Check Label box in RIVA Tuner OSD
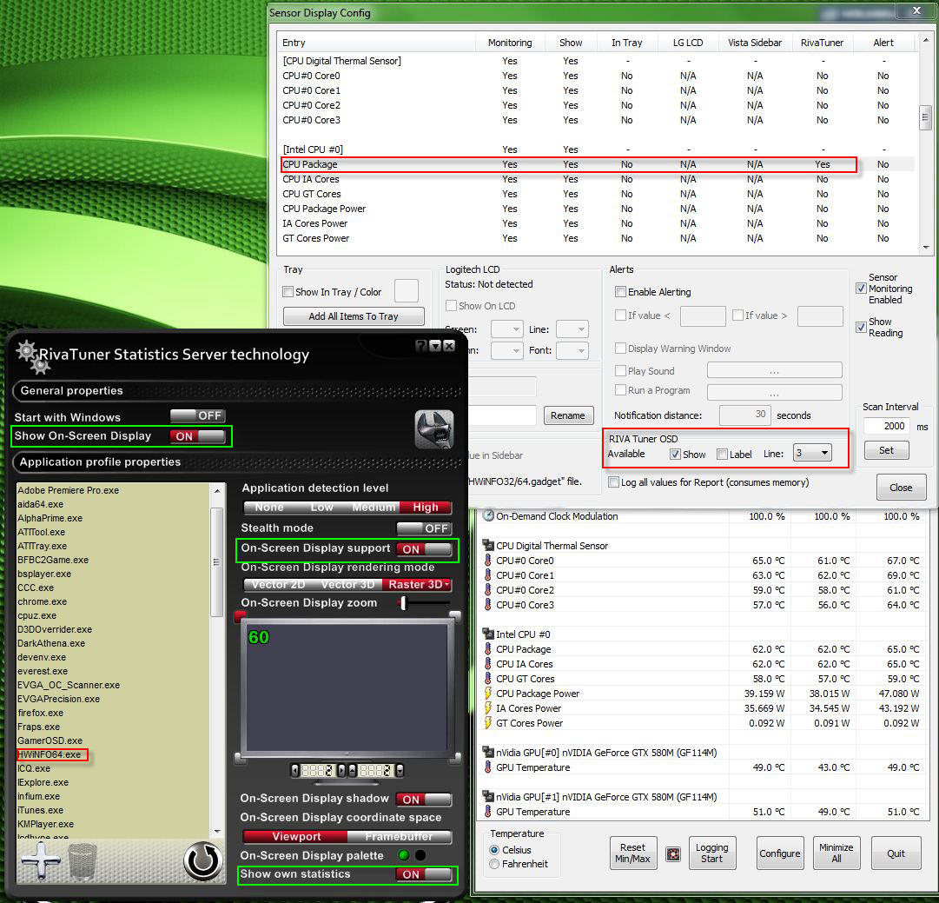The width and height of the screenshot is (939, 903). (x=722, y=455)
